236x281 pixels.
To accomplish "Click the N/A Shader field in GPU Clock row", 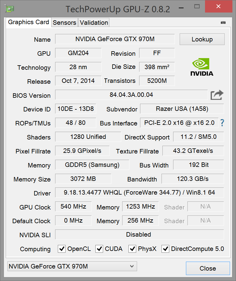I will point(206,207).
